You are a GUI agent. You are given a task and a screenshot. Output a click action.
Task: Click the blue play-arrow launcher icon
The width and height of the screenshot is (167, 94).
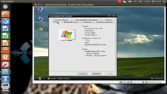(x=5, y=79)
